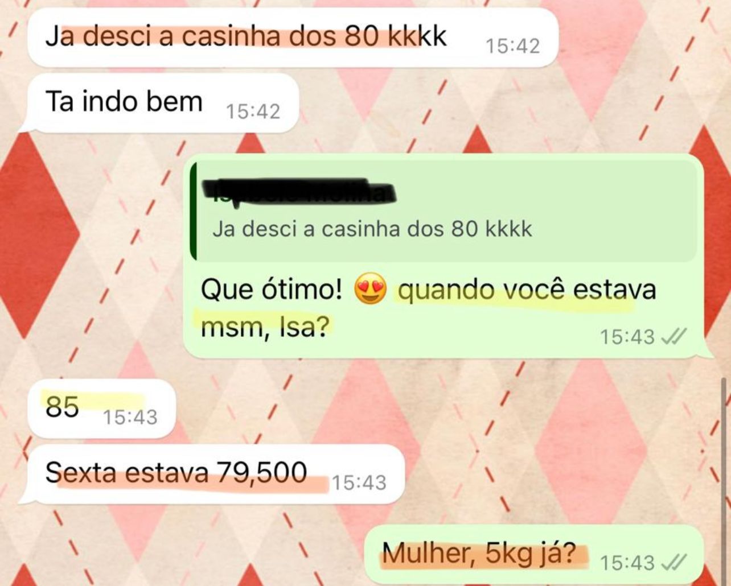Tap the heart-eyes emoji in the message

coord(370,290)
